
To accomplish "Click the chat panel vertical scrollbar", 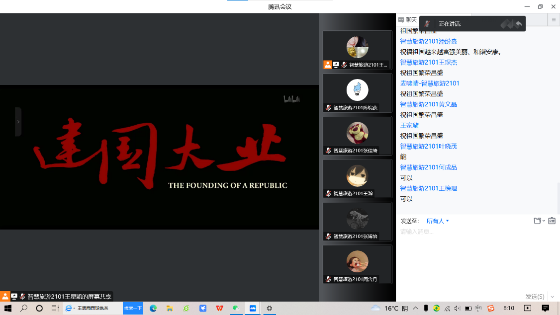I will click(x=558, y=198).
